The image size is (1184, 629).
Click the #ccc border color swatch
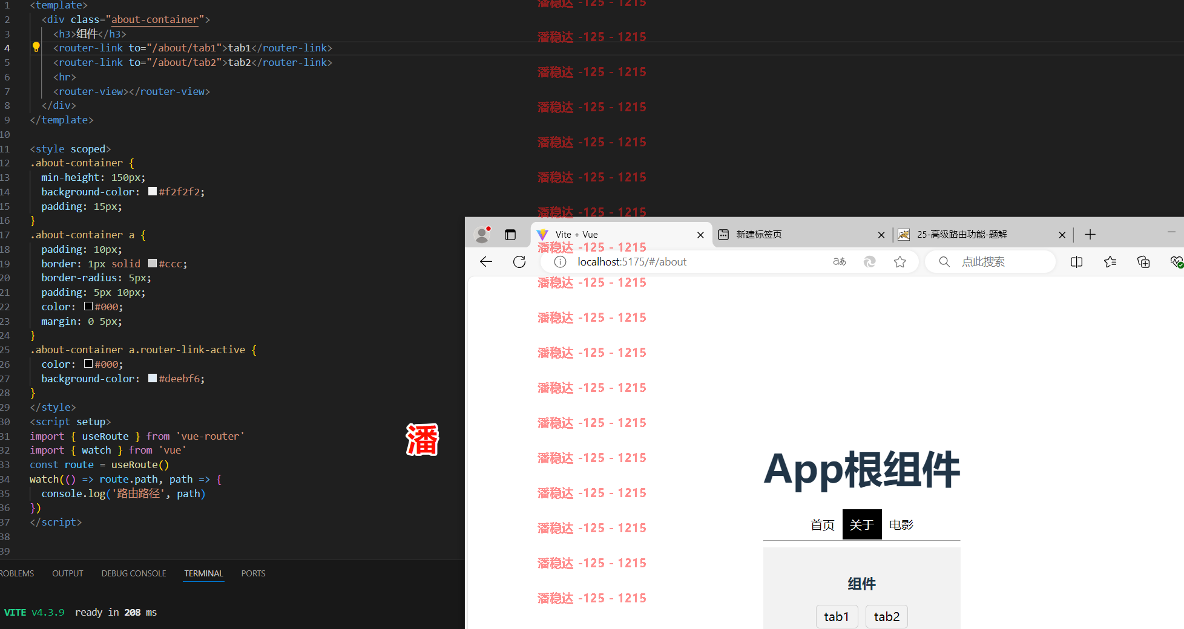[153, 263]
